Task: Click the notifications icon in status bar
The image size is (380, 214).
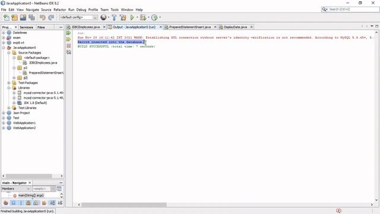Action: pos(338,211)
